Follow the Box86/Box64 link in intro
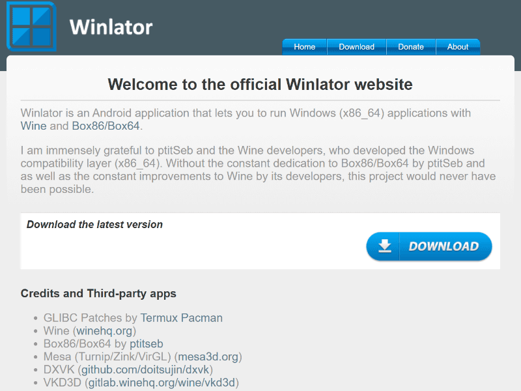521x391 pixels. pyautogui.click(x=106, y=126)
